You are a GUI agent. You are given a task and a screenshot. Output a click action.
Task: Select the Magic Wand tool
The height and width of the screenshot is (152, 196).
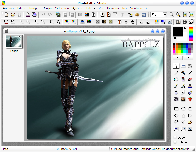pos(183,73)
